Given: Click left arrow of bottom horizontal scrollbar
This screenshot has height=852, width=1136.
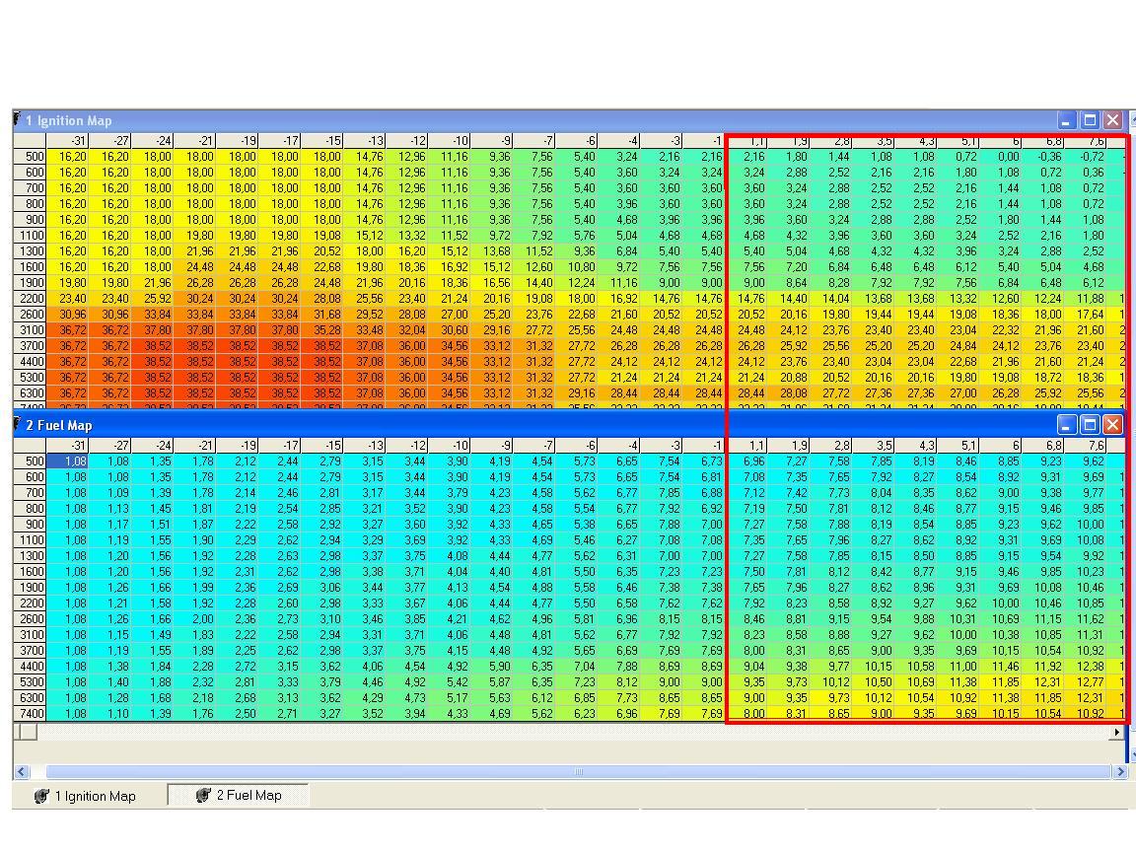Looking at the screenshot, I should pos(22,772).
